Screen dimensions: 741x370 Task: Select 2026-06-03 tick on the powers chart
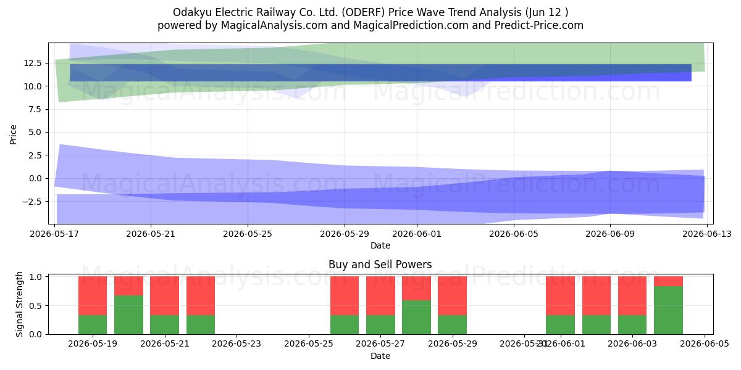click(x=632, y=344)
